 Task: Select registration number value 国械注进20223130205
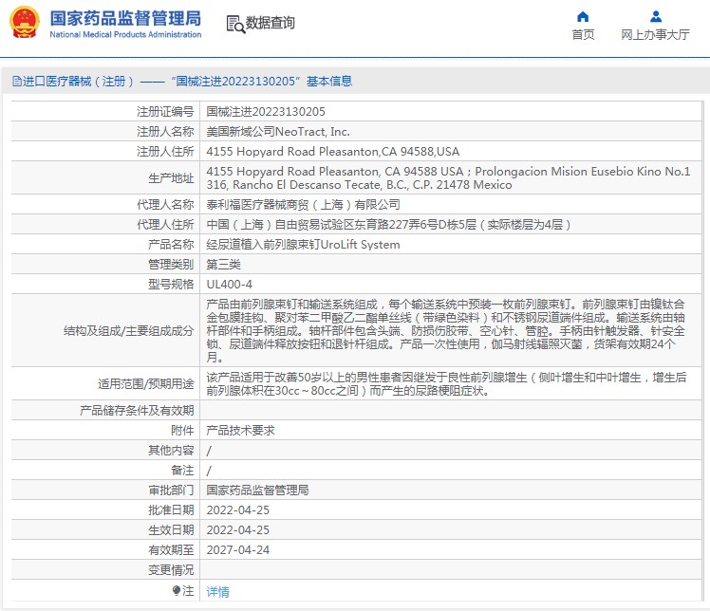266,112
